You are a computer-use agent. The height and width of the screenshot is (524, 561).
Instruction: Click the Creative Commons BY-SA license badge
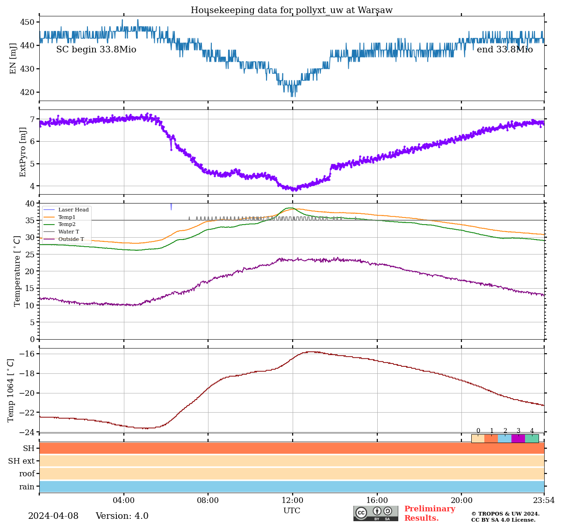(376, 513)
